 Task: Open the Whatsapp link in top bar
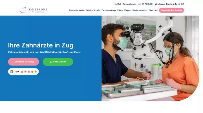[x=160, y=4]
